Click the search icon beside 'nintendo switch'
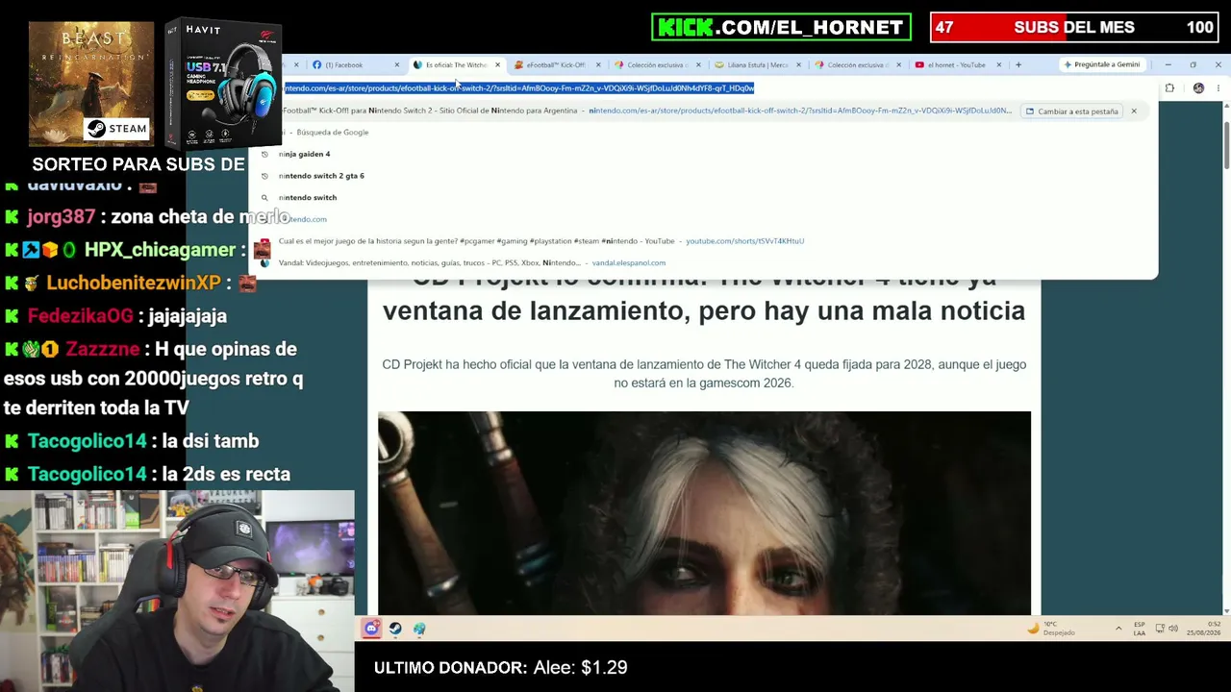This screenshot has height=692, width=1231. pos(264,197)
